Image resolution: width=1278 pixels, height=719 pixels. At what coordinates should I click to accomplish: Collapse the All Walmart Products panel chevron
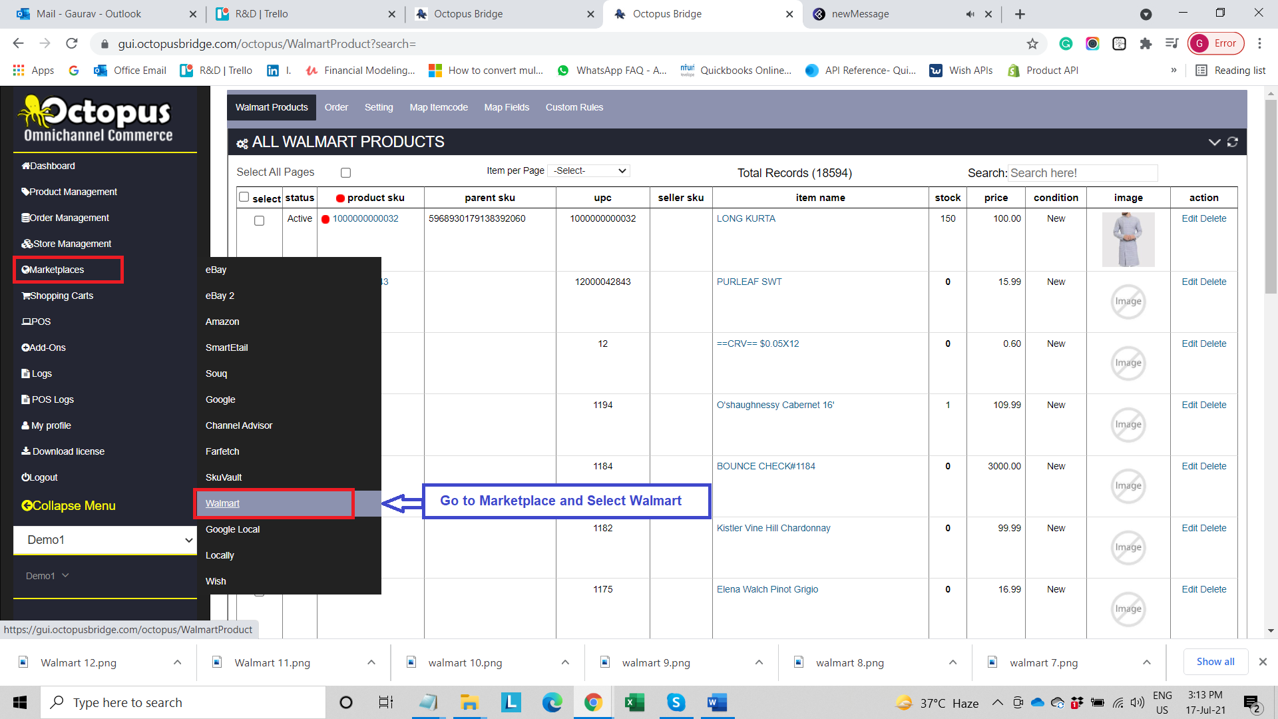[x=1214, y=142]
